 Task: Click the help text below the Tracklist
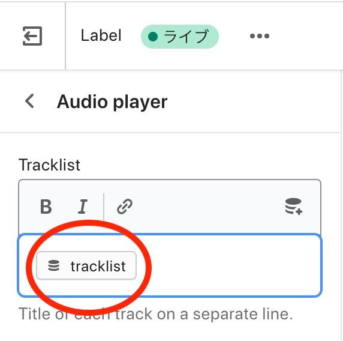click(155, 314)
